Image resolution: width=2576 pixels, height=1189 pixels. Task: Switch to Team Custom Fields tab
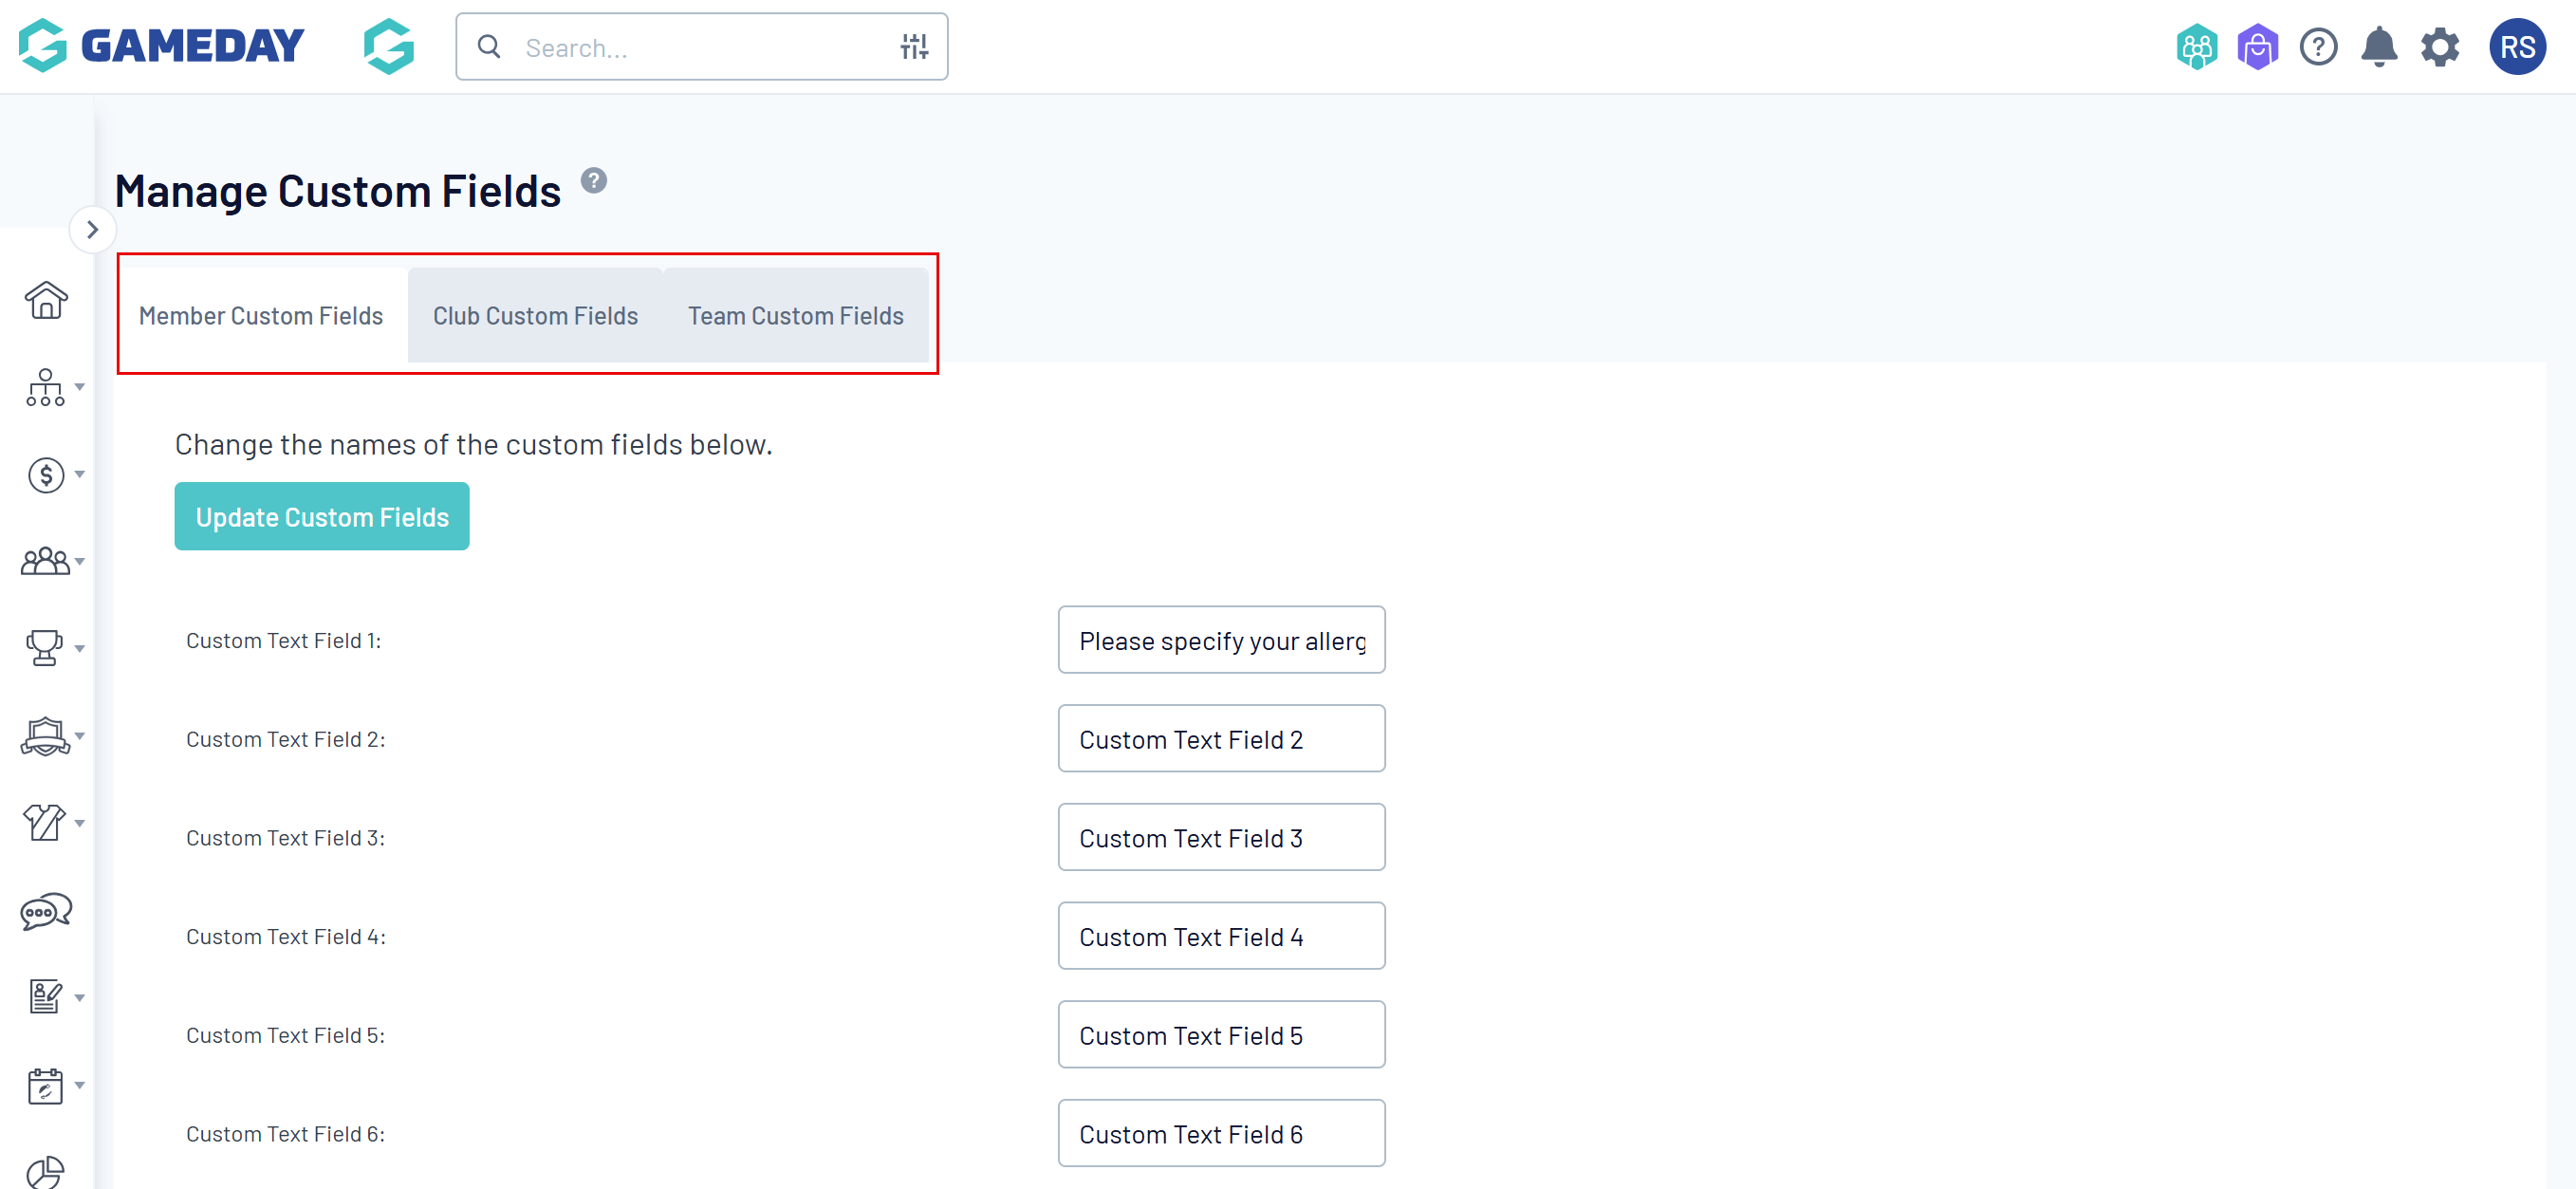795,316
